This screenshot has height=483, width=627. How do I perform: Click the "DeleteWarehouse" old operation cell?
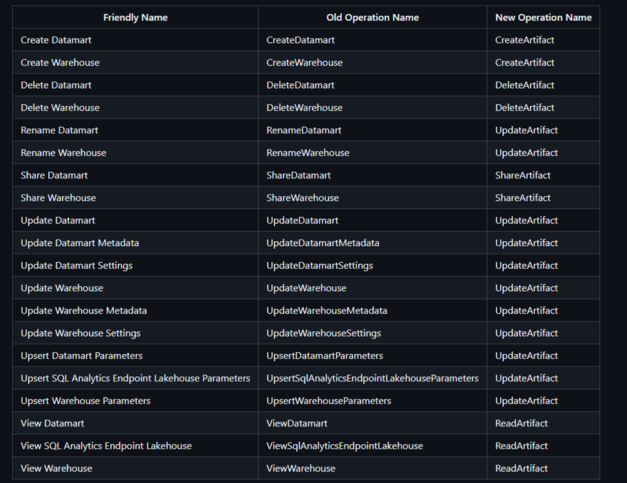(304, 107)
